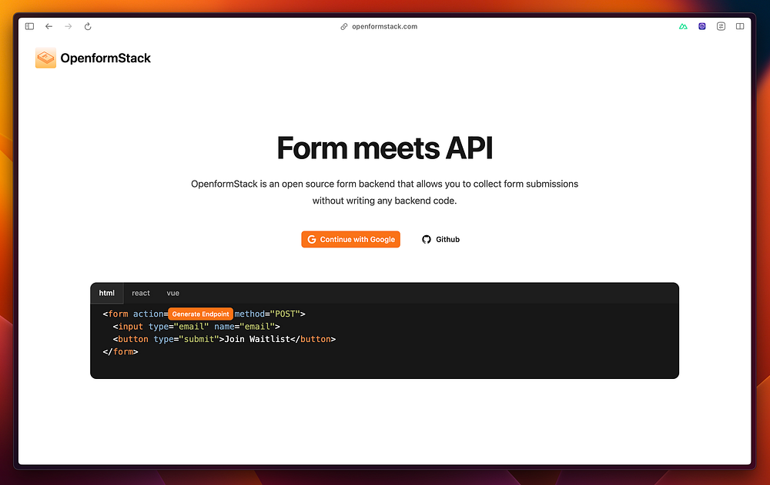Toggle the browser sidebar icon
This screenshot has height=485, width=770.
[x=29, y=26]
